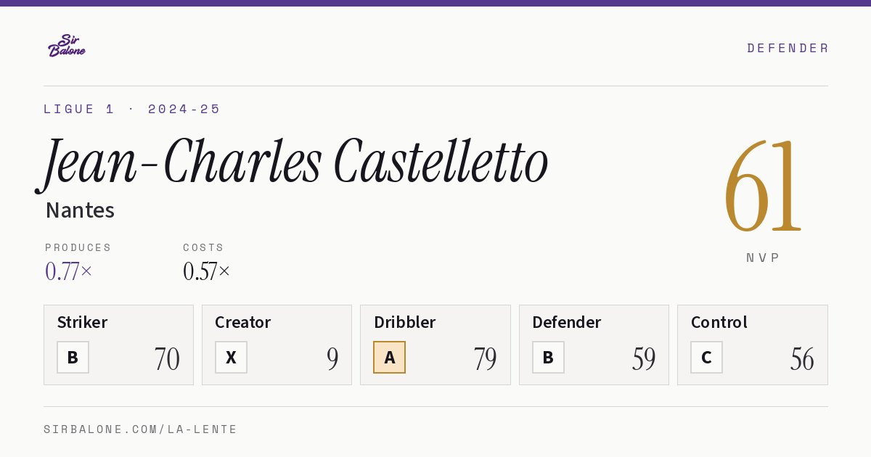Click the Produces 0.77× value
The width and height of the screenshot is (871, 457).
[69, 271]
